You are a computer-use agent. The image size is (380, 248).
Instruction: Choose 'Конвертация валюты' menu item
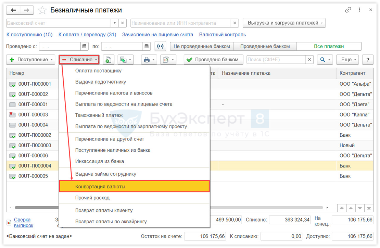coord(134,187)
